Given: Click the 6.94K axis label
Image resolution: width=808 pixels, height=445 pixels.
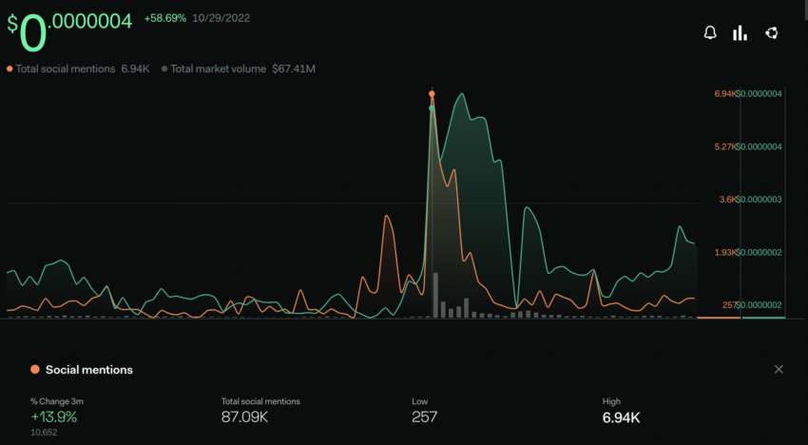Looking at the screenshot, I should pyautogui.click(x=724, y=94).
